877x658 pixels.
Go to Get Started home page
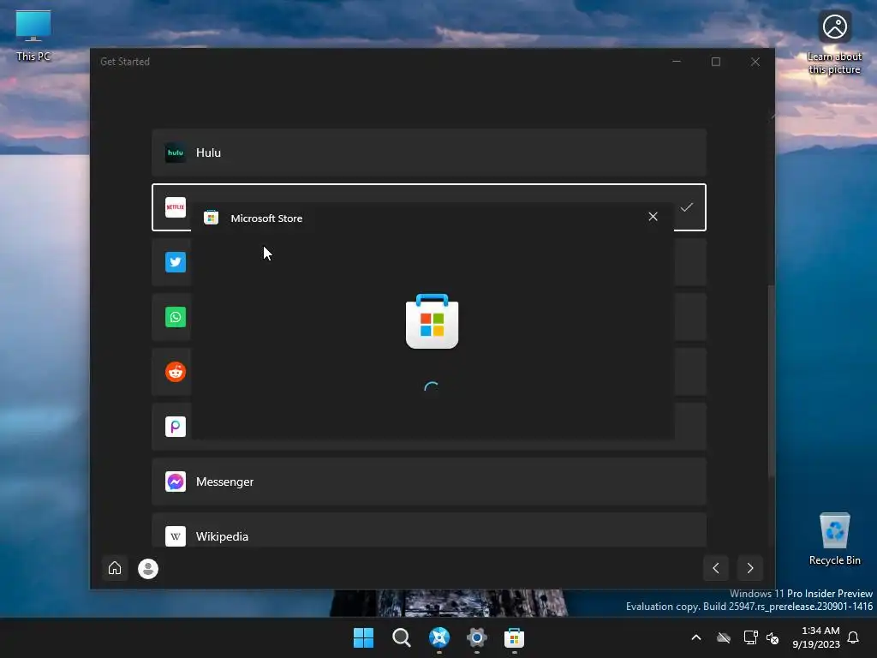point(115,568)
